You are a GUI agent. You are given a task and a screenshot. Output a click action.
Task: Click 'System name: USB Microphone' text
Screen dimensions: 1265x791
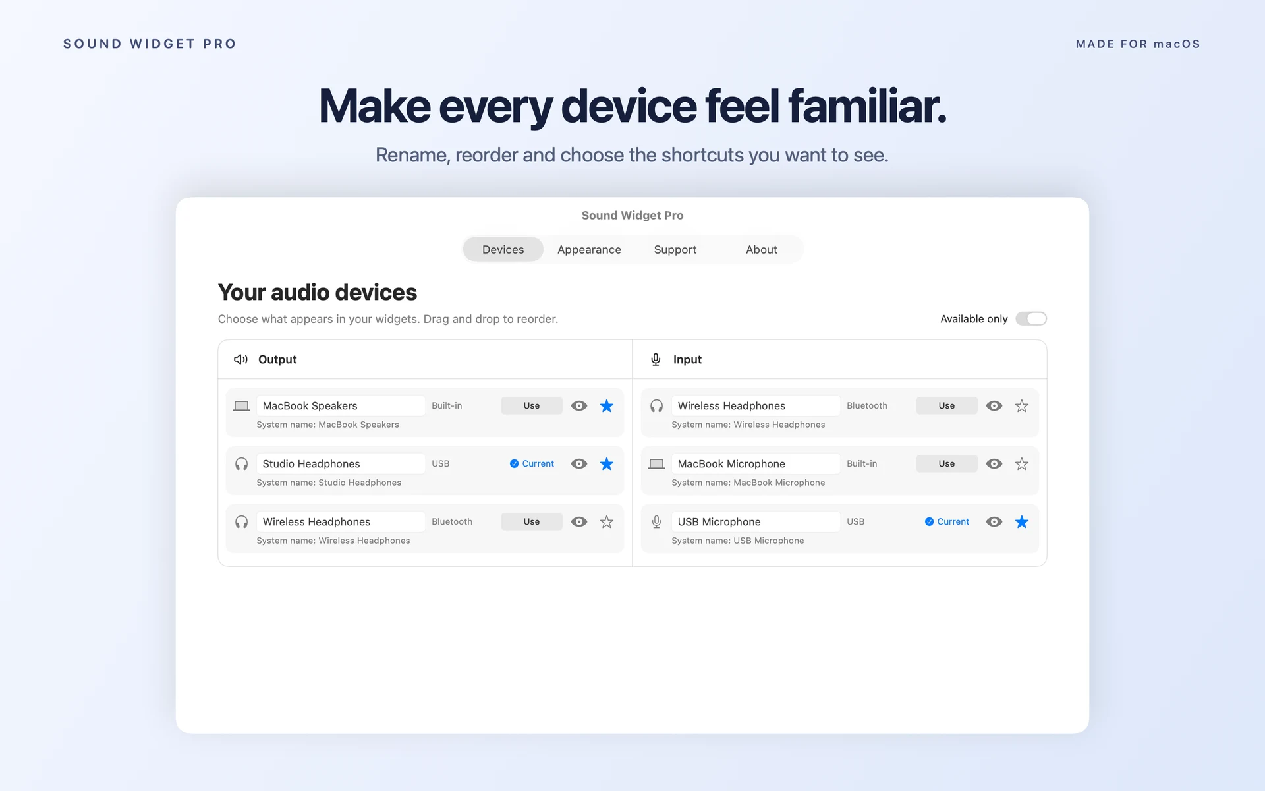point(738,541)
